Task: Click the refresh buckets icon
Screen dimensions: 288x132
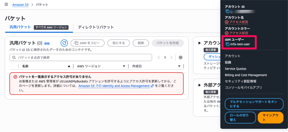Action: [64, 43]
